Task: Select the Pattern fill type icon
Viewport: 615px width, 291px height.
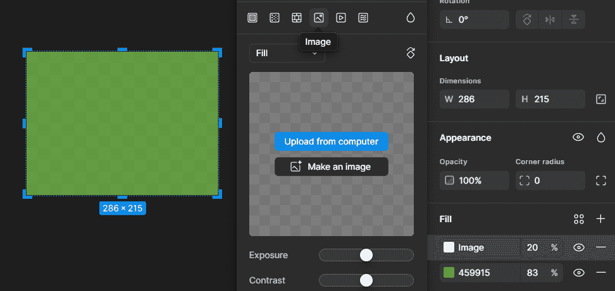Action: tap(297, 18)
